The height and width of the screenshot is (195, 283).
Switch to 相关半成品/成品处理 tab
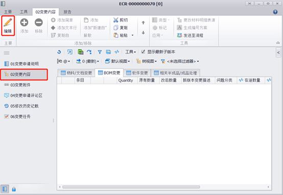click(x=175, y=73)
